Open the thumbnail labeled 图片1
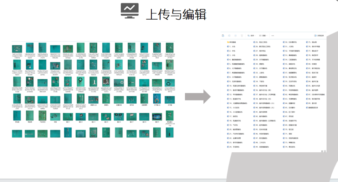The image size is (338, 182). click(68, 117)
